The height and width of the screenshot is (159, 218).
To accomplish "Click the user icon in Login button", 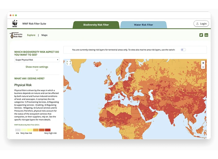I will (197, 24).
